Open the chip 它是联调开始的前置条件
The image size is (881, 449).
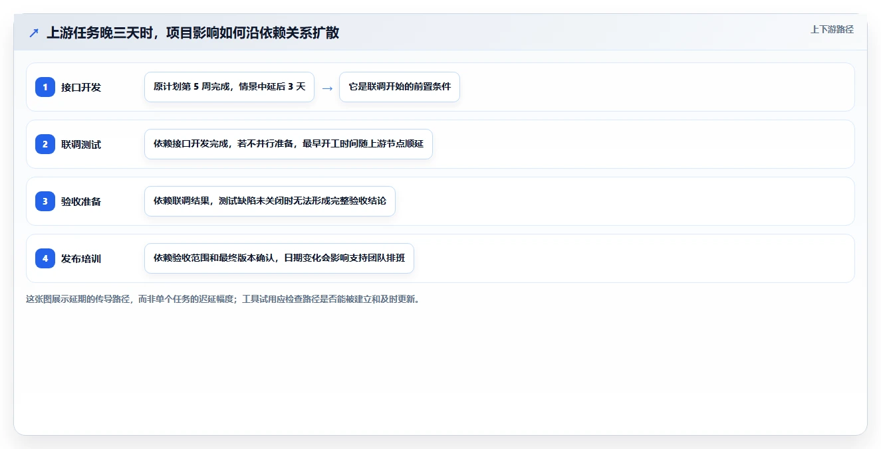click(400, 87)
